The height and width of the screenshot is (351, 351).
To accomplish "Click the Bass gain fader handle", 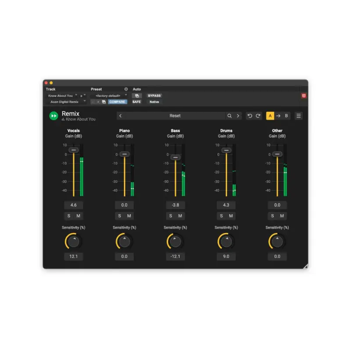I will (x=175, y=158).
